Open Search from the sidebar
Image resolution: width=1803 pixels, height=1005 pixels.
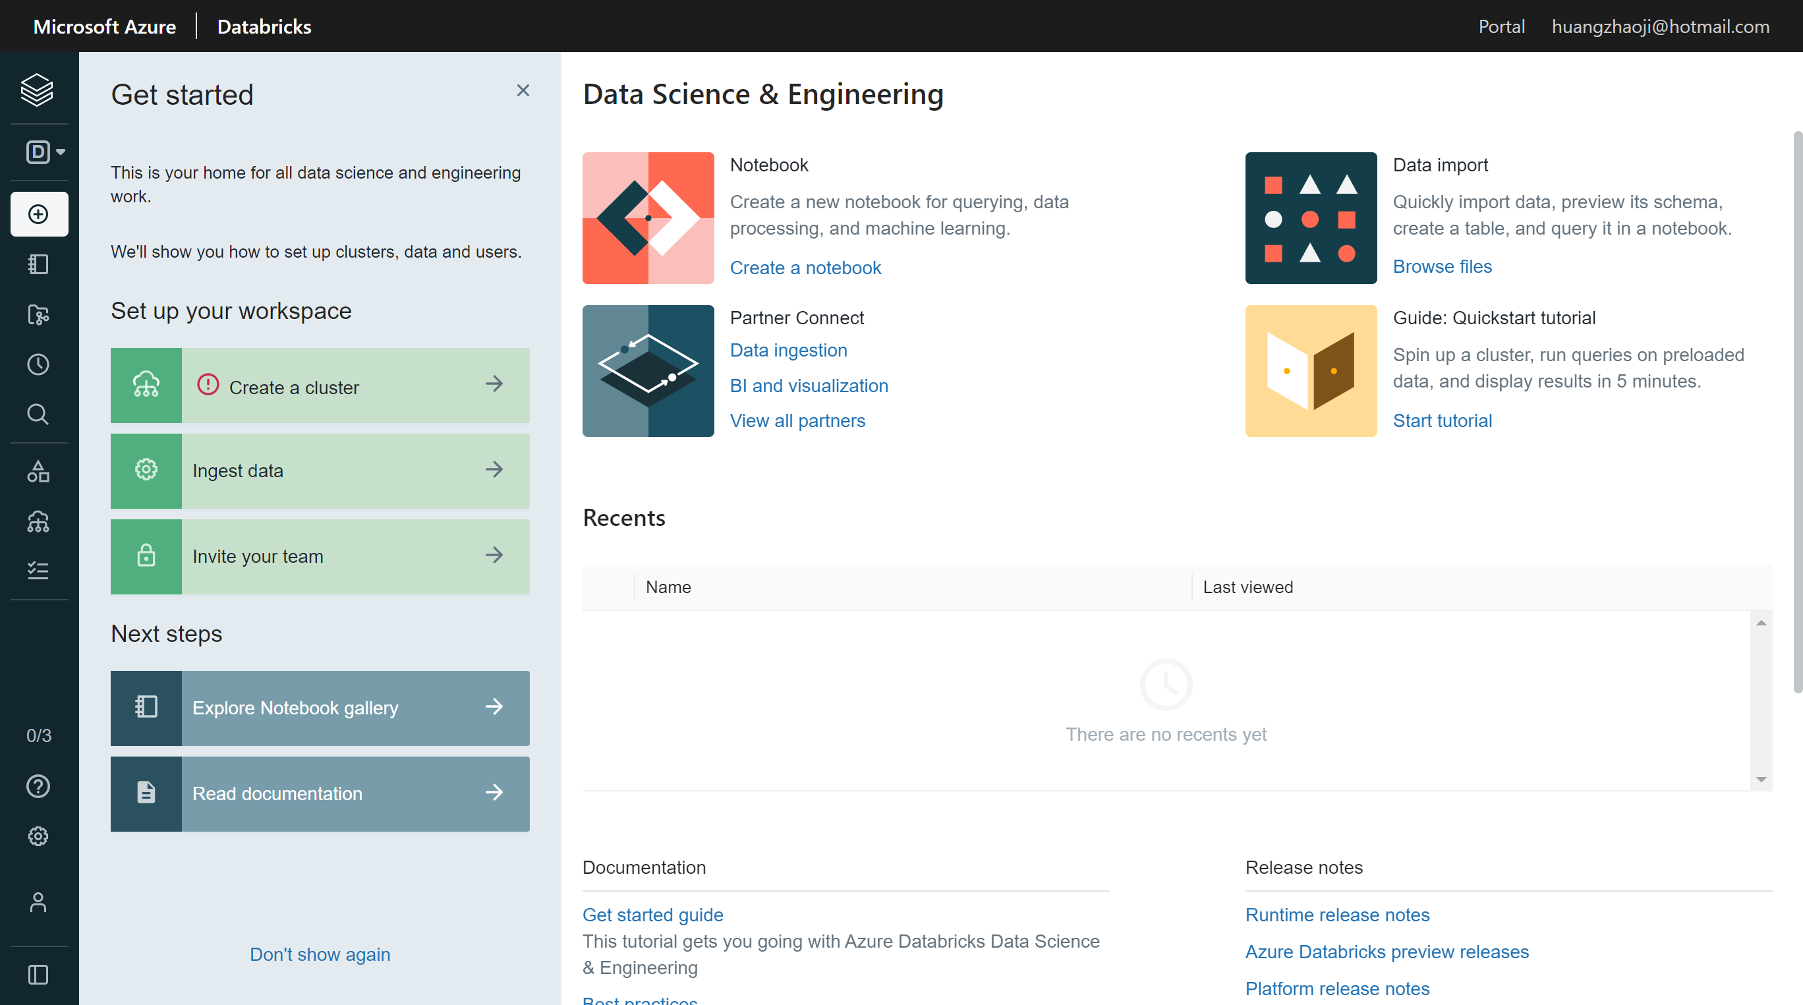point(38,414)
